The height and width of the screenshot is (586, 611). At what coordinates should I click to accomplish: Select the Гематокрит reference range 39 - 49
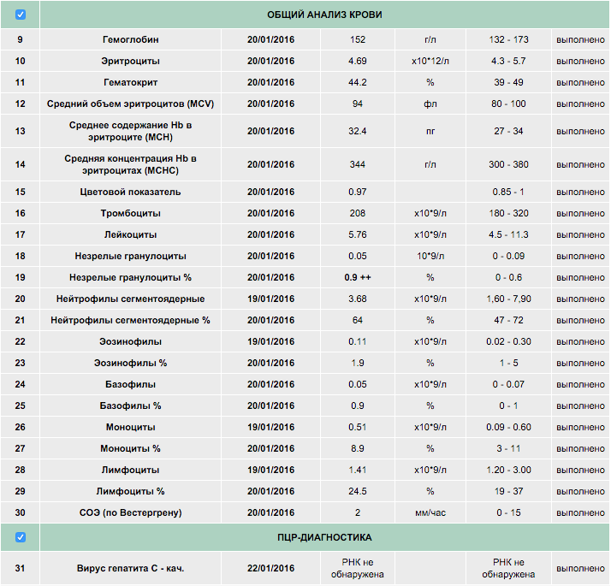click(508, 82)
